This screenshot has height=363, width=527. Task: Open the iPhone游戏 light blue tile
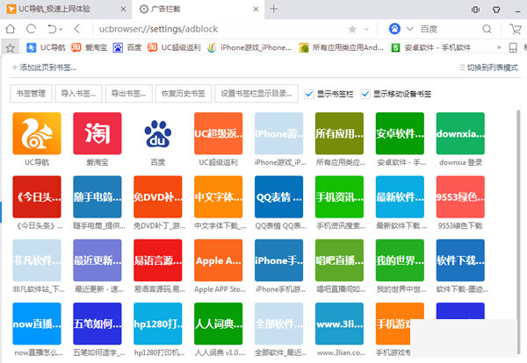[x=279, y=133]
